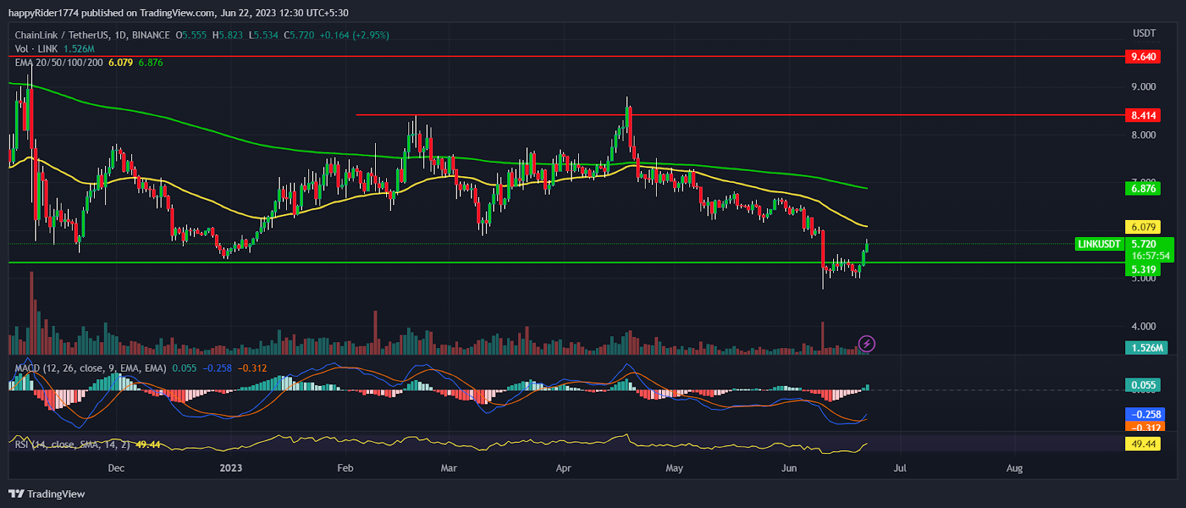This screenshot has height=508, width=1186.
Task: Click the EMA 20/50/100/200 indicator legend
Action: (x=59, y=63)
